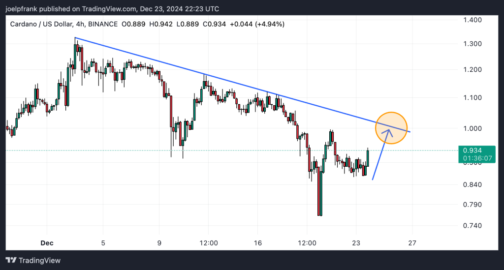Viewport: 504px width, 270px height.
Task: Open the TradingView wordmark link
Action: pos(40,260)
